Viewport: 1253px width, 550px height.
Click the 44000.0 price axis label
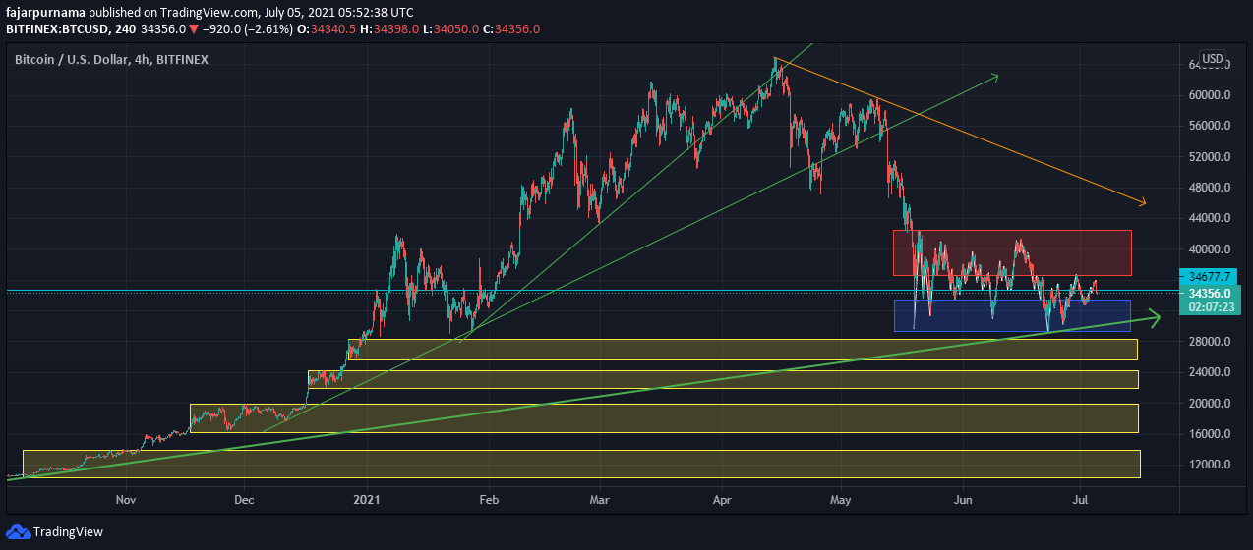[x=1210, y=218]
